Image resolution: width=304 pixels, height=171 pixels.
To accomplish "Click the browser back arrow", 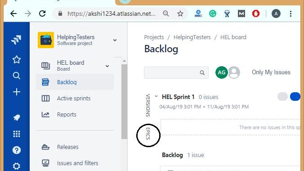I will click(x=13, y=13).
